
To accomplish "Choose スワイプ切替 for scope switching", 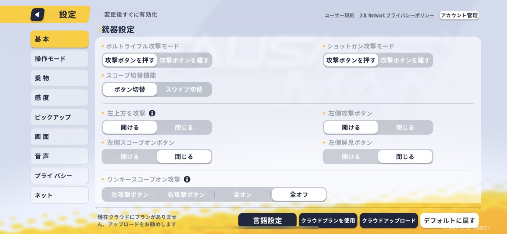I will [184, 89].
